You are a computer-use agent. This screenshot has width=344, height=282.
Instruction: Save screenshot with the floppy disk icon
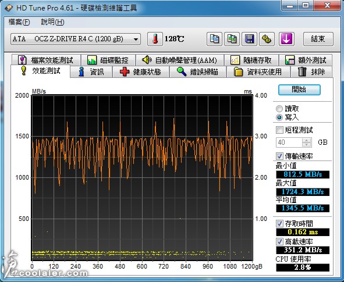[x=249, y=39]
